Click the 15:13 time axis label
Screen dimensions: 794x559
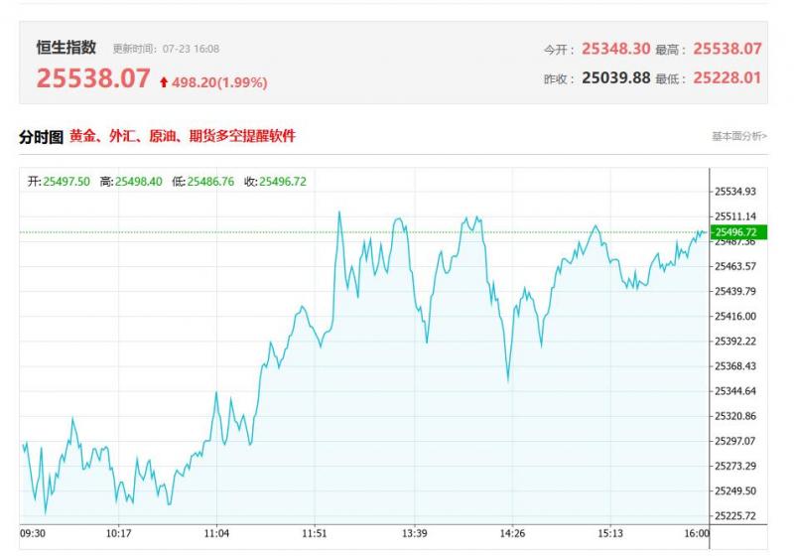[x=610, y=533]
